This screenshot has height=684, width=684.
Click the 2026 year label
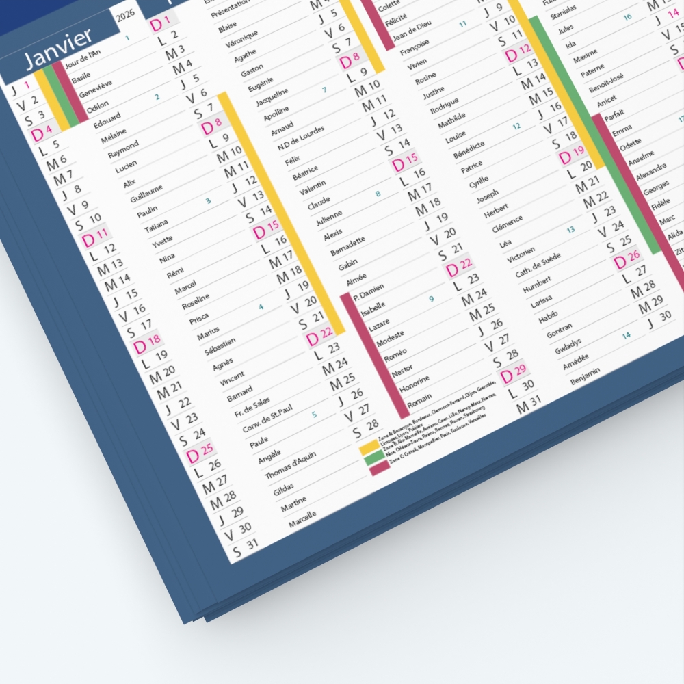[125, 16]
